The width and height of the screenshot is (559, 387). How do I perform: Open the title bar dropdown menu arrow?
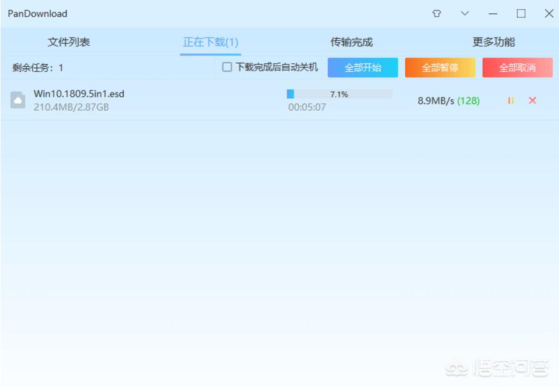click(465, 14)
